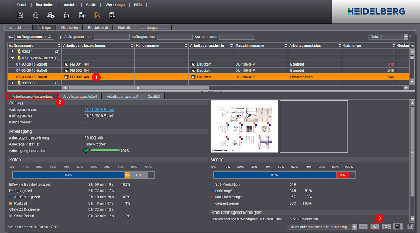Image resolution: width=420 pixels, height=233 pixels.
Task: Expand the 025214 job group
Action: tap(13, 52)
